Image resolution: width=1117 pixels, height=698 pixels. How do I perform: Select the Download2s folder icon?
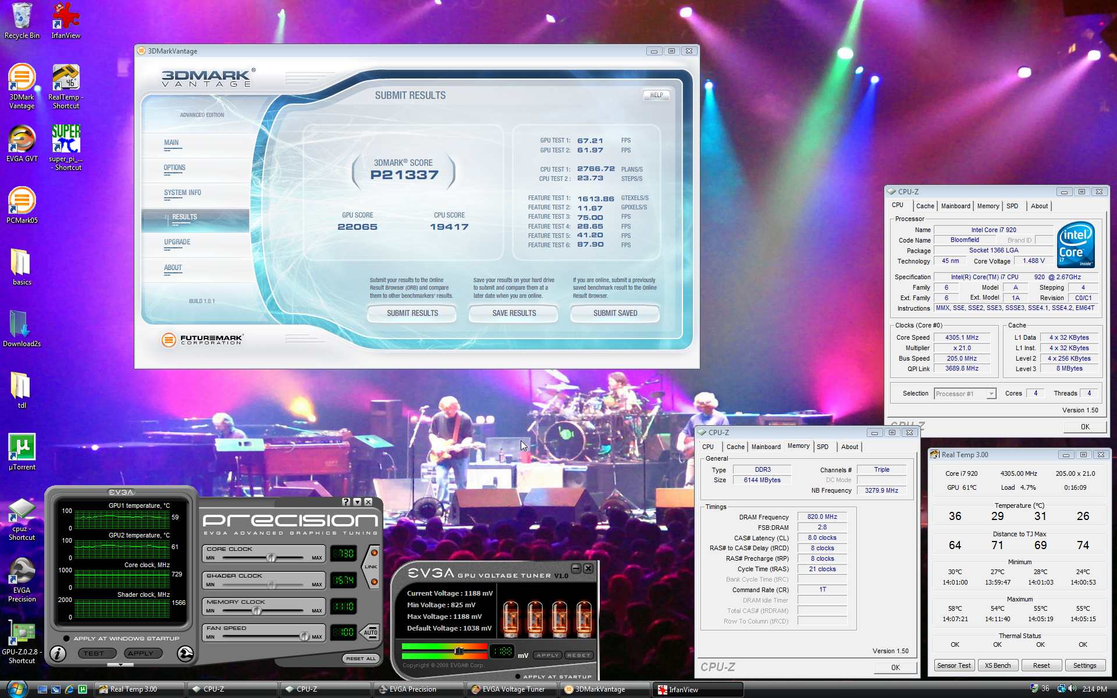point(22,329)
